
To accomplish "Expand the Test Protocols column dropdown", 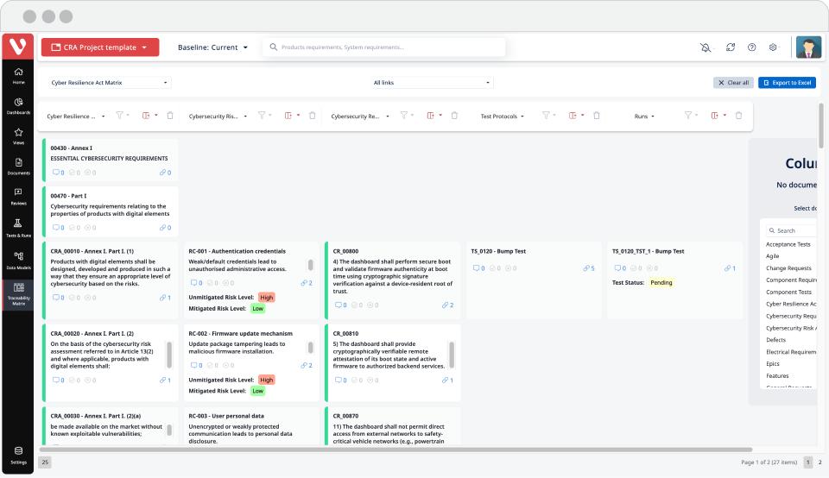I will pos(503,116).
